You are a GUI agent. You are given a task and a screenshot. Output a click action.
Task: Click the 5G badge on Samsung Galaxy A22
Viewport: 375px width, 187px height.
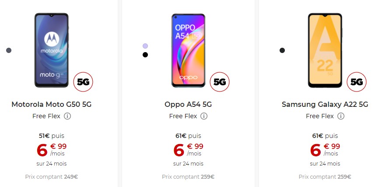point(357,81)
